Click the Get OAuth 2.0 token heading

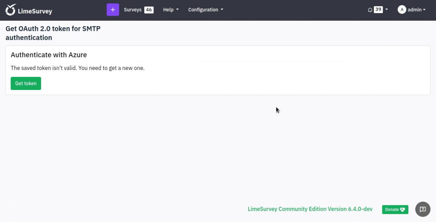pyautogui.click(x=53, y=33)
